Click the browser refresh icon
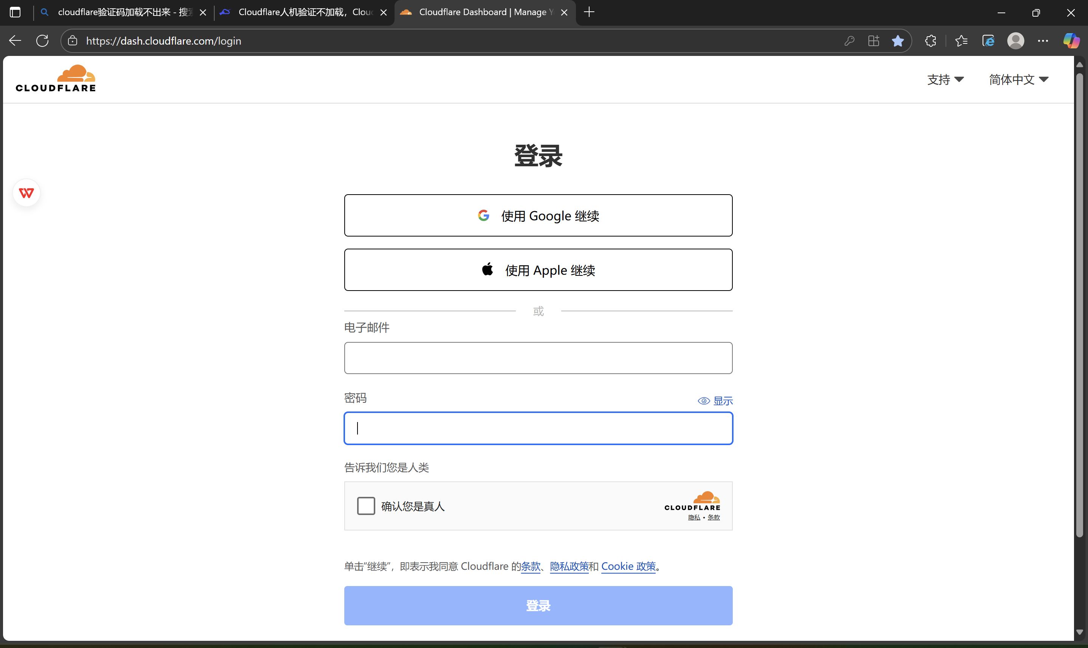Viewport: 1088px width, 648px height. click(42, 40)
